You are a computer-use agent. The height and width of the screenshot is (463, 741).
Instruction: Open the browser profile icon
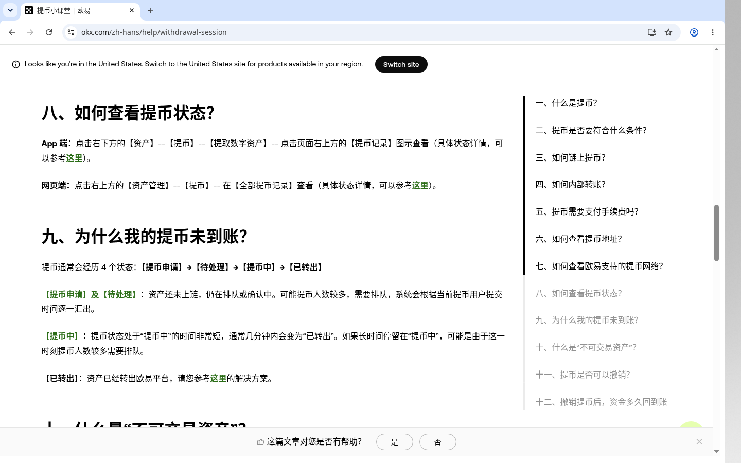tap(694, 32)
